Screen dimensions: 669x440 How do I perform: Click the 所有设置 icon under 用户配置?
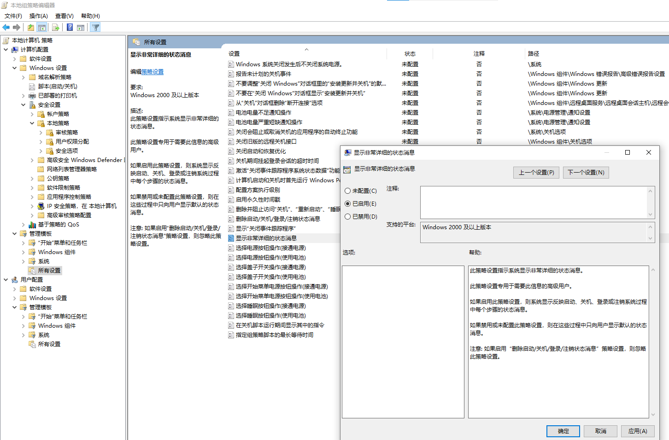click(32, 344)
